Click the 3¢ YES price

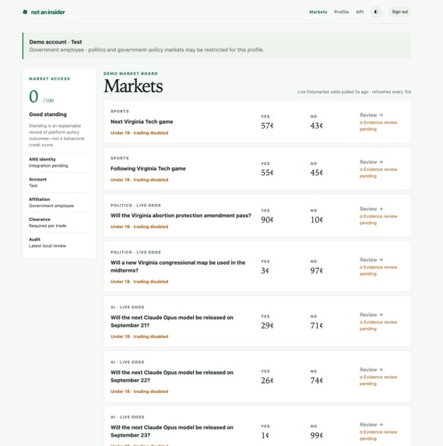(265, 271)
